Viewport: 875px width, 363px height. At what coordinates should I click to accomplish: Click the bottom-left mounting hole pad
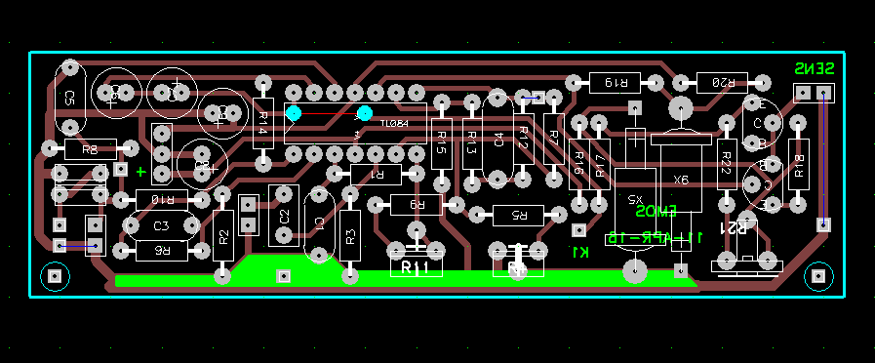[x=56, y=276]
